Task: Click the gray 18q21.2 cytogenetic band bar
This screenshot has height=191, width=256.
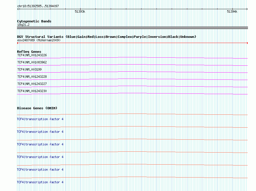Action: coord(132,28)
